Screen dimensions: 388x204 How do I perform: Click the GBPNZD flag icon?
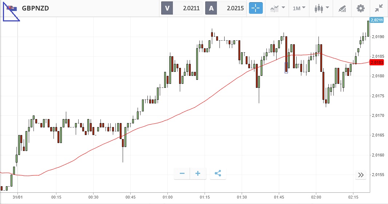pos(12,8)
